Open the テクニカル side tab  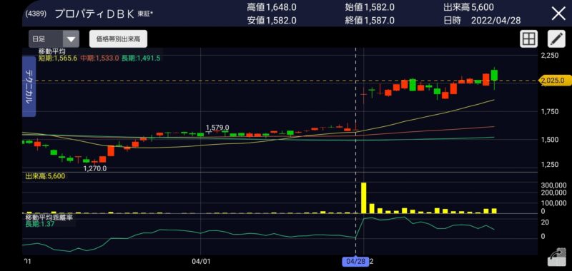pyautogui.click(x=29, y=86)
